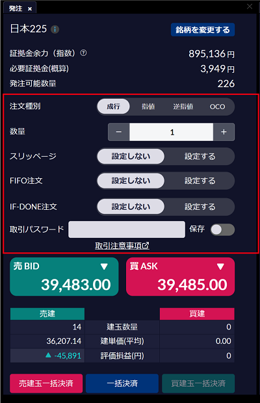Click the quantity number field
260x403 pixels.
pyautogui.click(x=172, y=132)
